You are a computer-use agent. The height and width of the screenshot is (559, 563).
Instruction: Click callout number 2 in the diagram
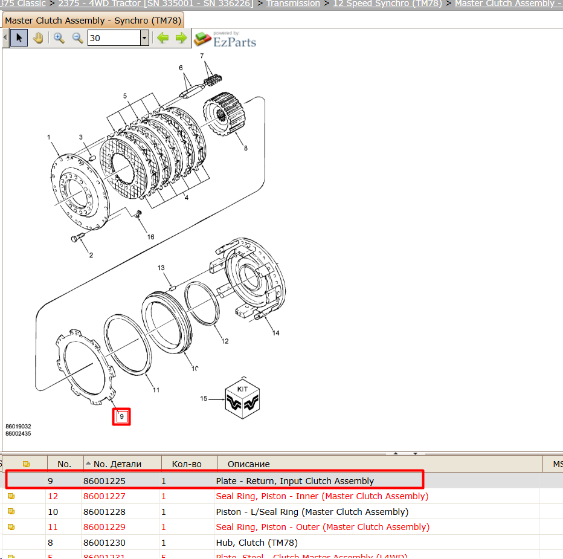(x=91, y=255)
